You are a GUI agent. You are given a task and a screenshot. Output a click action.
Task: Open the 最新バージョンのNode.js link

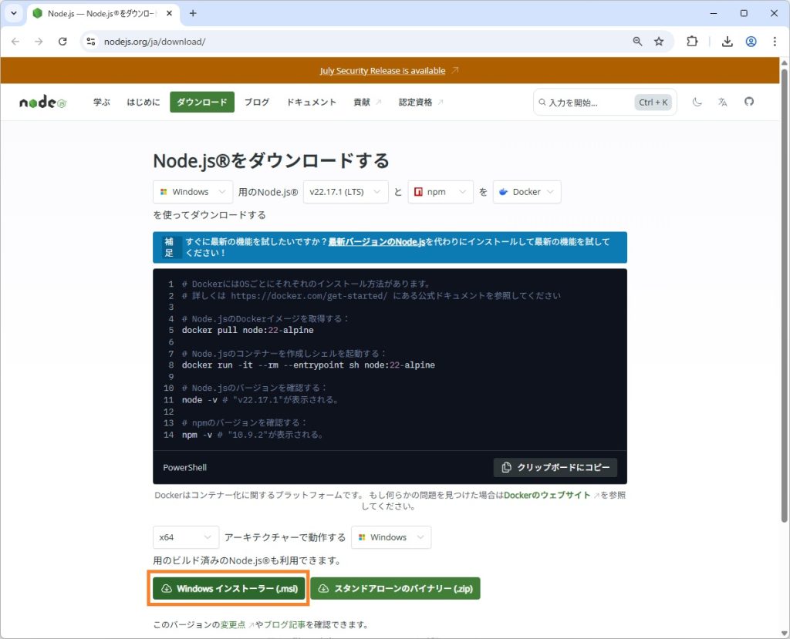click(x=376, y=242)
